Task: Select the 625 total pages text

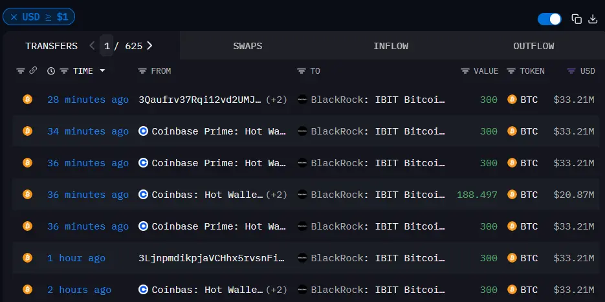Action: (133, 47)
